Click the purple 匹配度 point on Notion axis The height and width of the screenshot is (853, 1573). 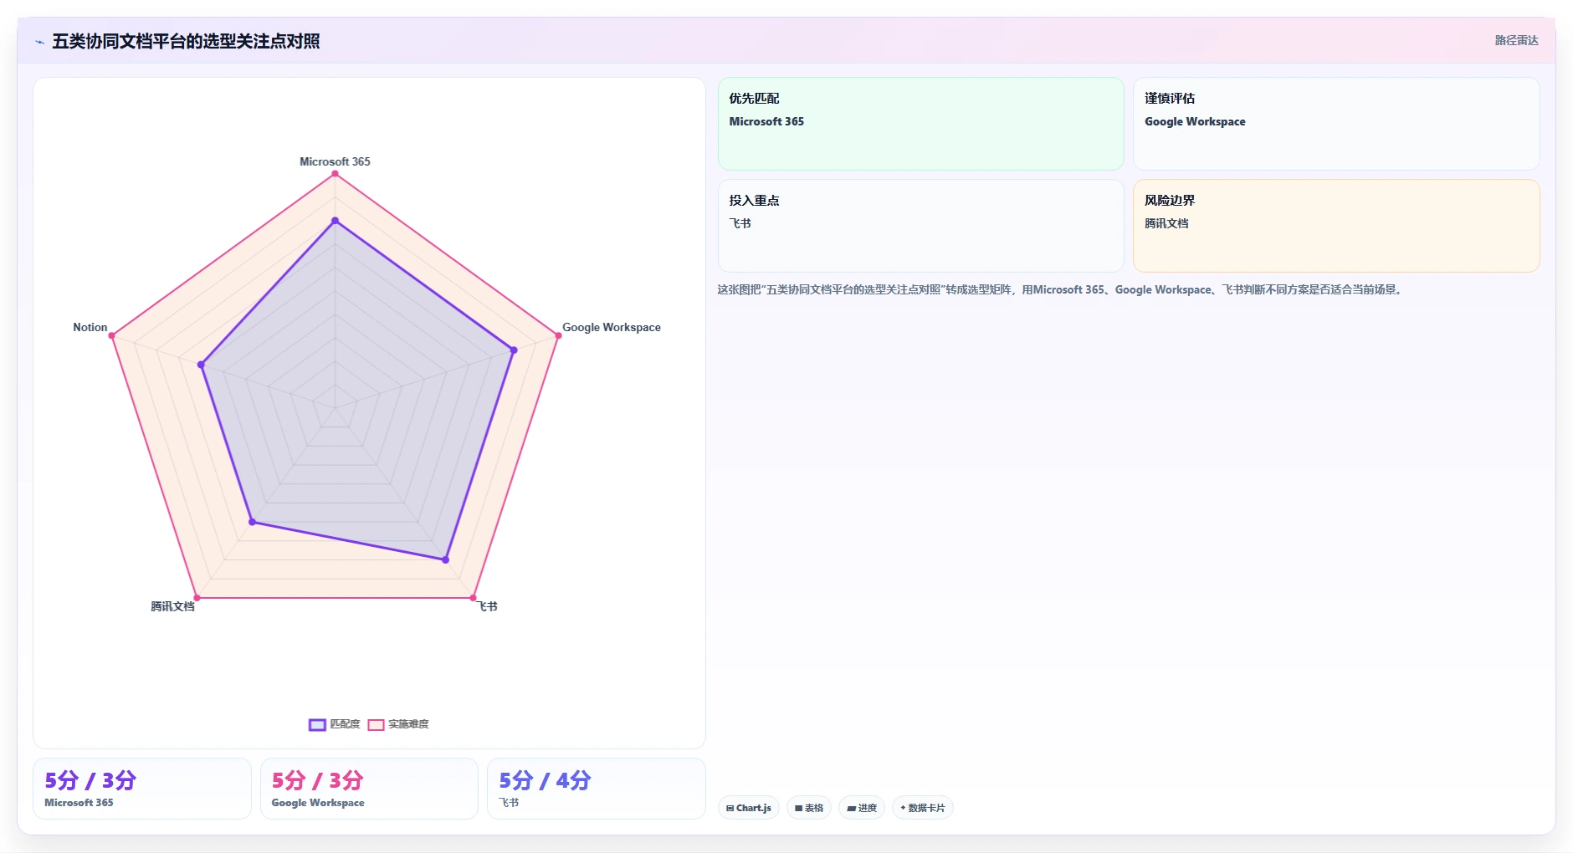[x=201, y=365]
